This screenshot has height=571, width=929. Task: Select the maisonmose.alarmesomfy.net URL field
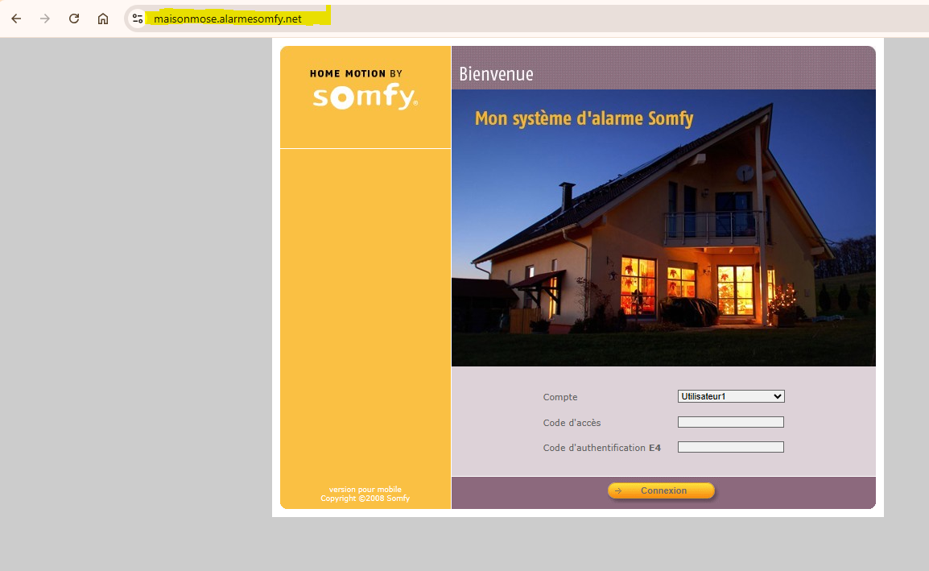[228, 19]
